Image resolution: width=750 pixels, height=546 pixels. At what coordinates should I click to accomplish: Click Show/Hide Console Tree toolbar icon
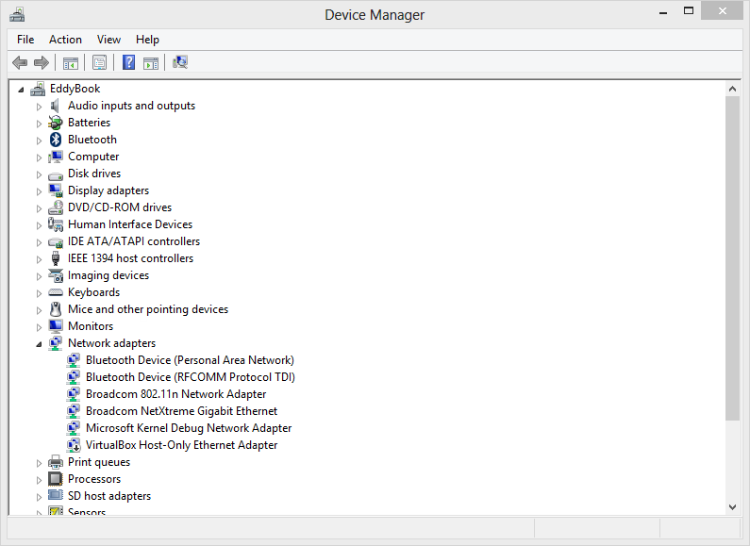point(70,62)
